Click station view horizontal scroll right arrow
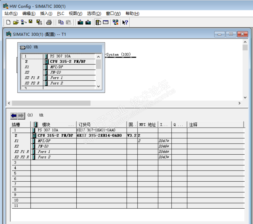253x224 pixels. [x=240, y=103]
